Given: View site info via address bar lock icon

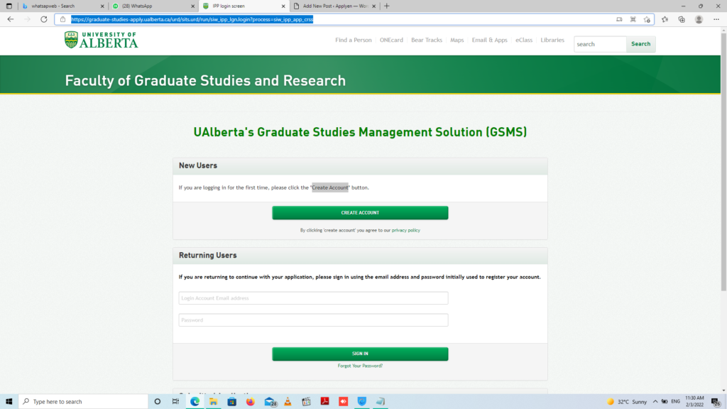Looking at the screenshot, I should point(62,19).
